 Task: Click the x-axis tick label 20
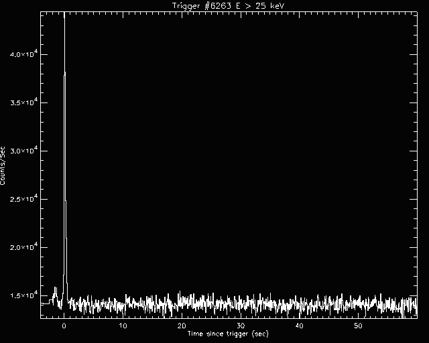(182, 326)
